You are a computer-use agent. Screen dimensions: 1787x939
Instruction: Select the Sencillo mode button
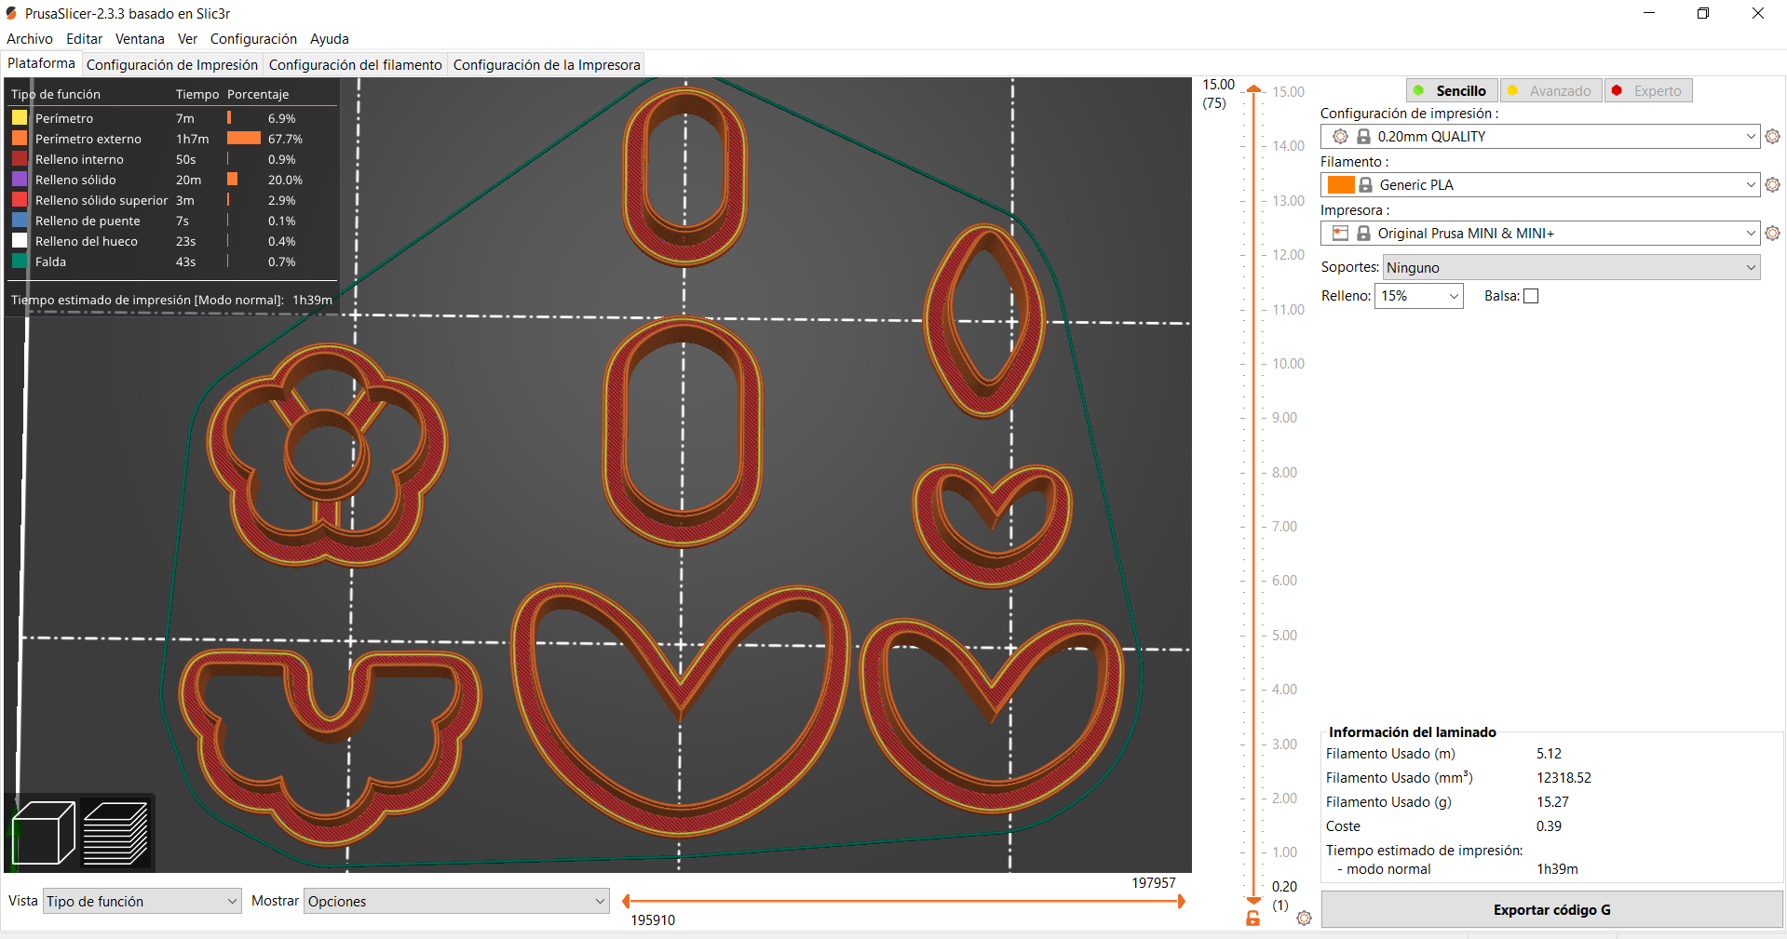1451,90
